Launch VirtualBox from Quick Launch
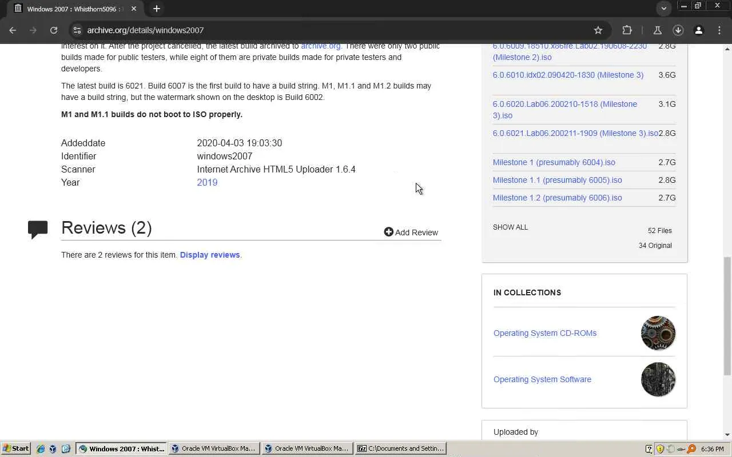 (53, 448)
